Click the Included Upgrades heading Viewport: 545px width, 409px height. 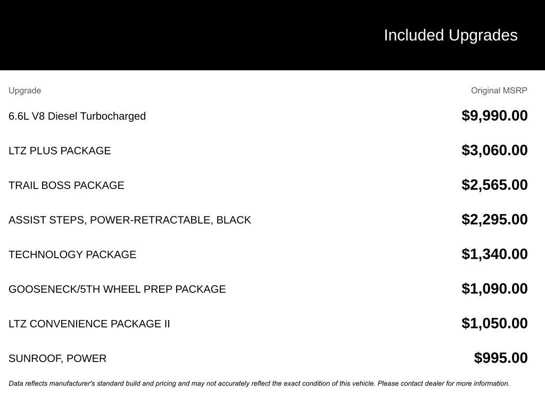coord(450,35)
